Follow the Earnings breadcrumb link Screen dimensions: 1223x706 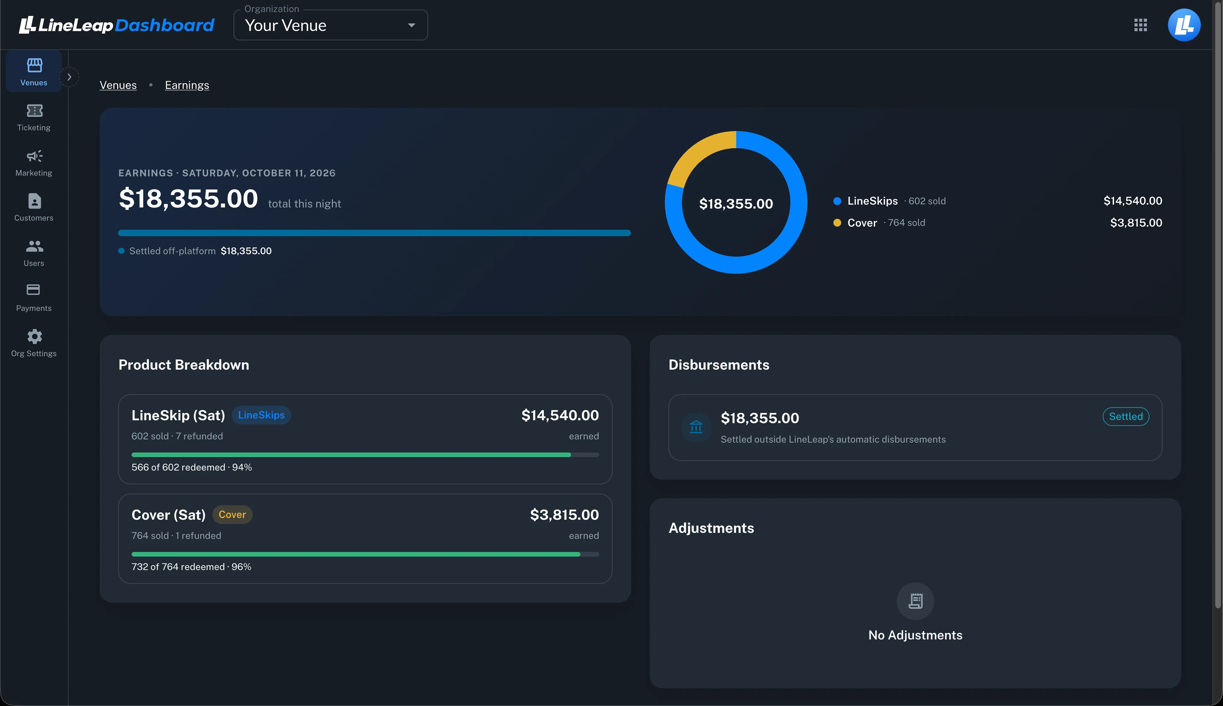tap(187, 85)
